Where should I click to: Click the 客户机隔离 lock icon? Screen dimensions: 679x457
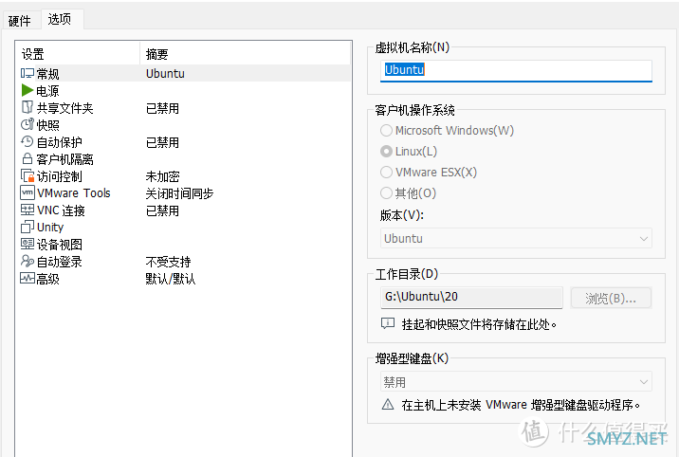28,158
